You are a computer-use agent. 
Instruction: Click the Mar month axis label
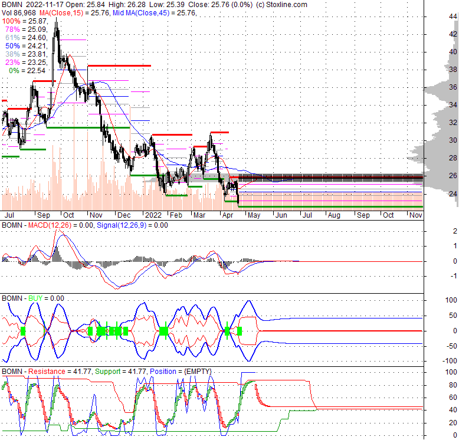point(199,215)
